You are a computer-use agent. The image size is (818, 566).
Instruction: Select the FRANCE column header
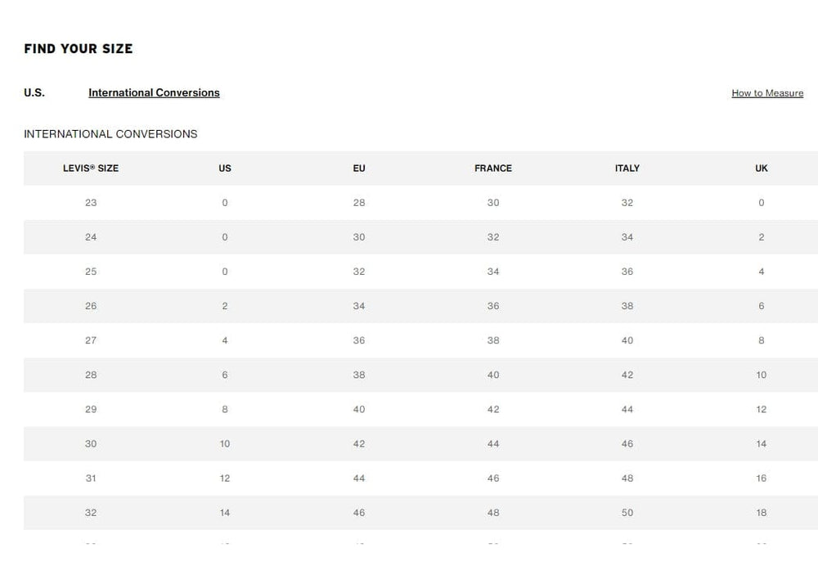tap(492, 168)
